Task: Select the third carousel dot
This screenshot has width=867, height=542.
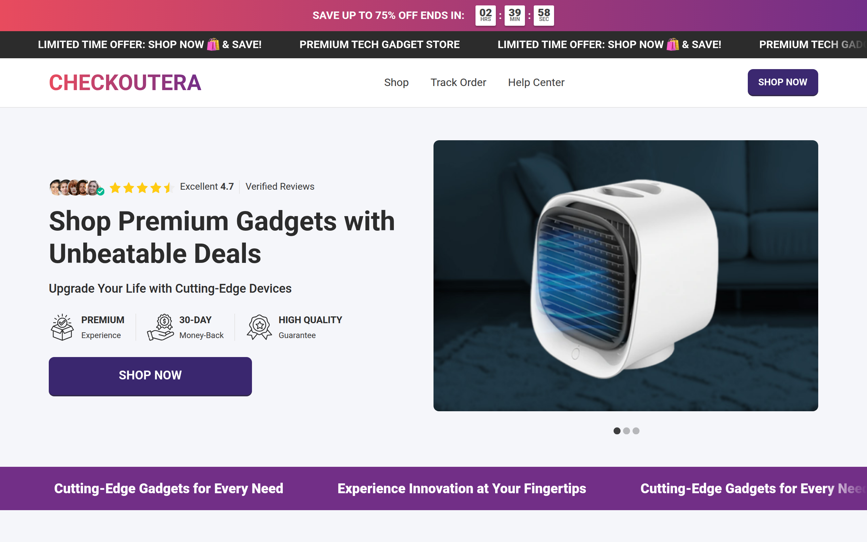Action: [636, 431]
